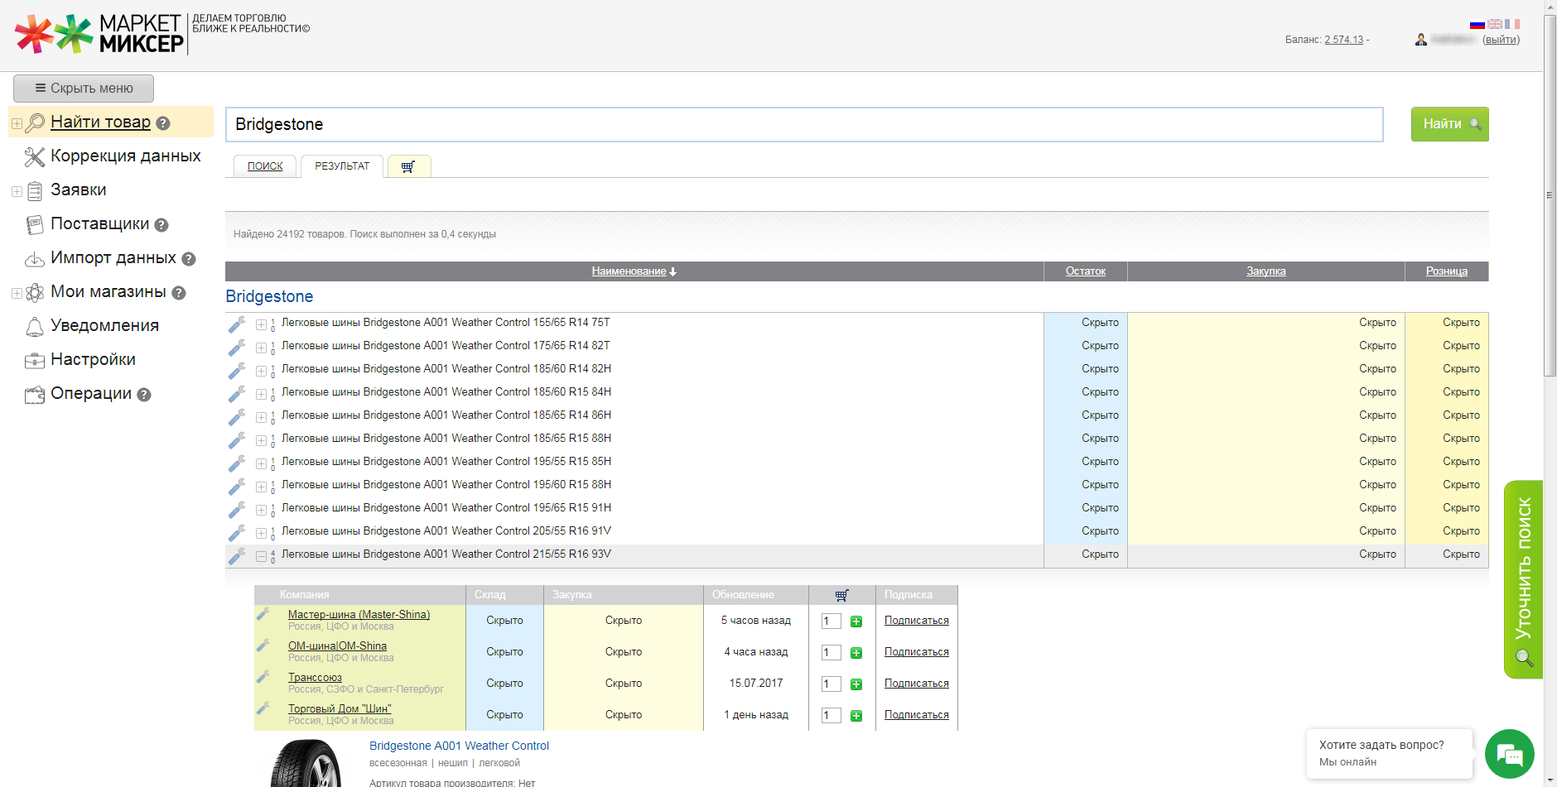The image size is (1557, 787).
Task: Switch to the ПОИСК tab
Action: tap(265, 166)
